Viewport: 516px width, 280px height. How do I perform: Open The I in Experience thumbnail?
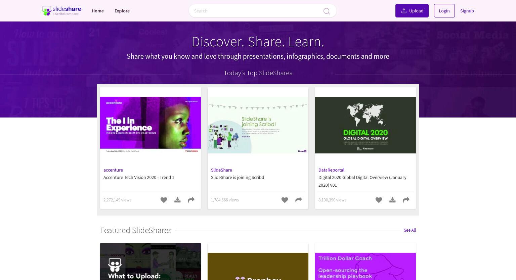(150, 125)
